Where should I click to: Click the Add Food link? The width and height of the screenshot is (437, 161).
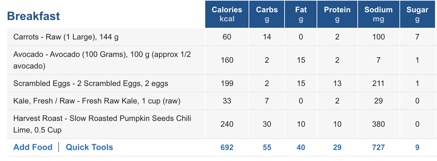tap(33, 147)
